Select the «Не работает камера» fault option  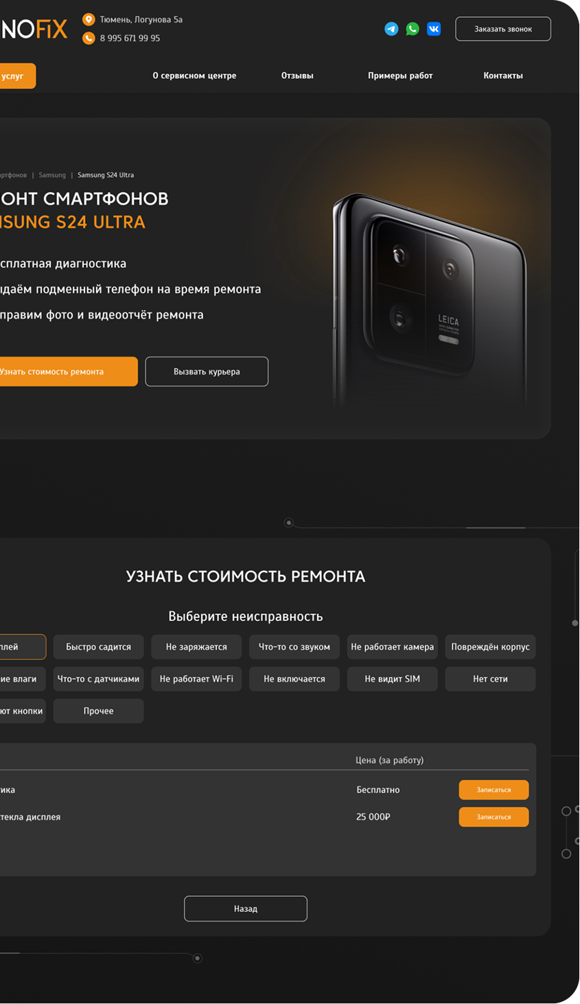392,647
